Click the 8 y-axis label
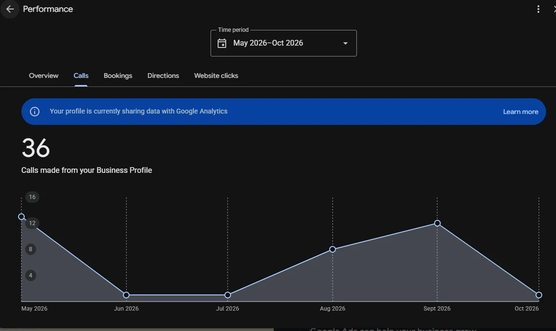This screenshot has width=556, height=331. point(30,249)
